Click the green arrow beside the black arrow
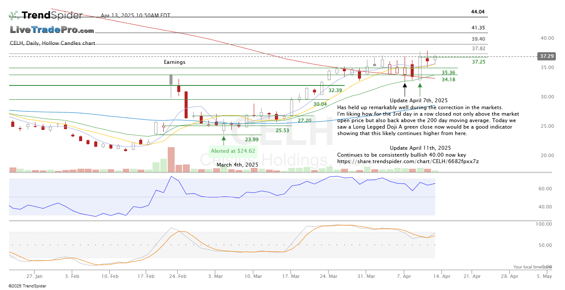This screenshot has width=565, height=290. (x=420, y=89)
